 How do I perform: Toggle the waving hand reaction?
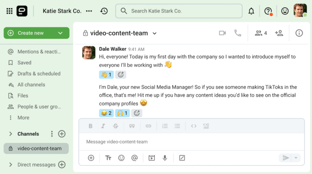[x=106, y=74]
